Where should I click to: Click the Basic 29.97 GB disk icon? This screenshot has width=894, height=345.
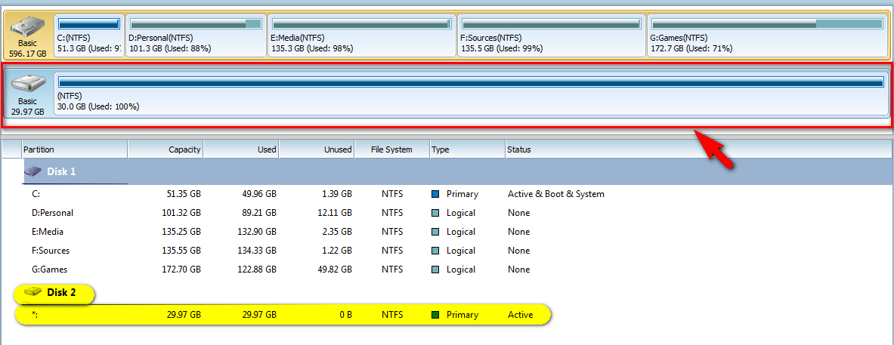28,84
